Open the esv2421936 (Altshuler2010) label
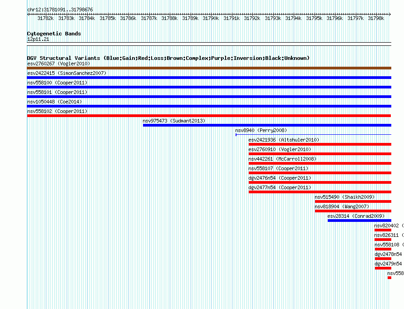This screenshot has width=404, height=309. (x=284, y=140)
